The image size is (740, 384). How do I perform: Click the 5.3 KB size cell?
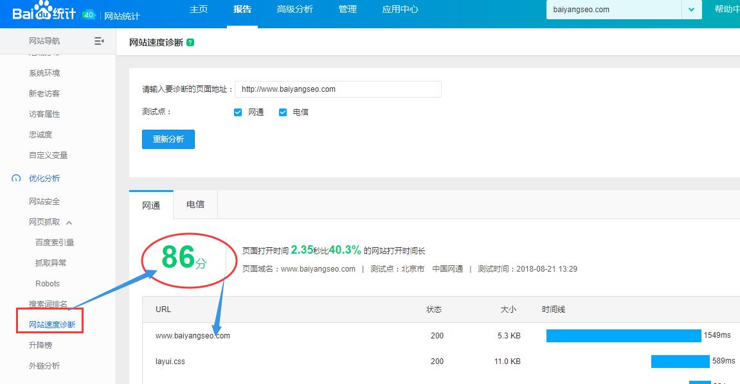tap(509, 335)
